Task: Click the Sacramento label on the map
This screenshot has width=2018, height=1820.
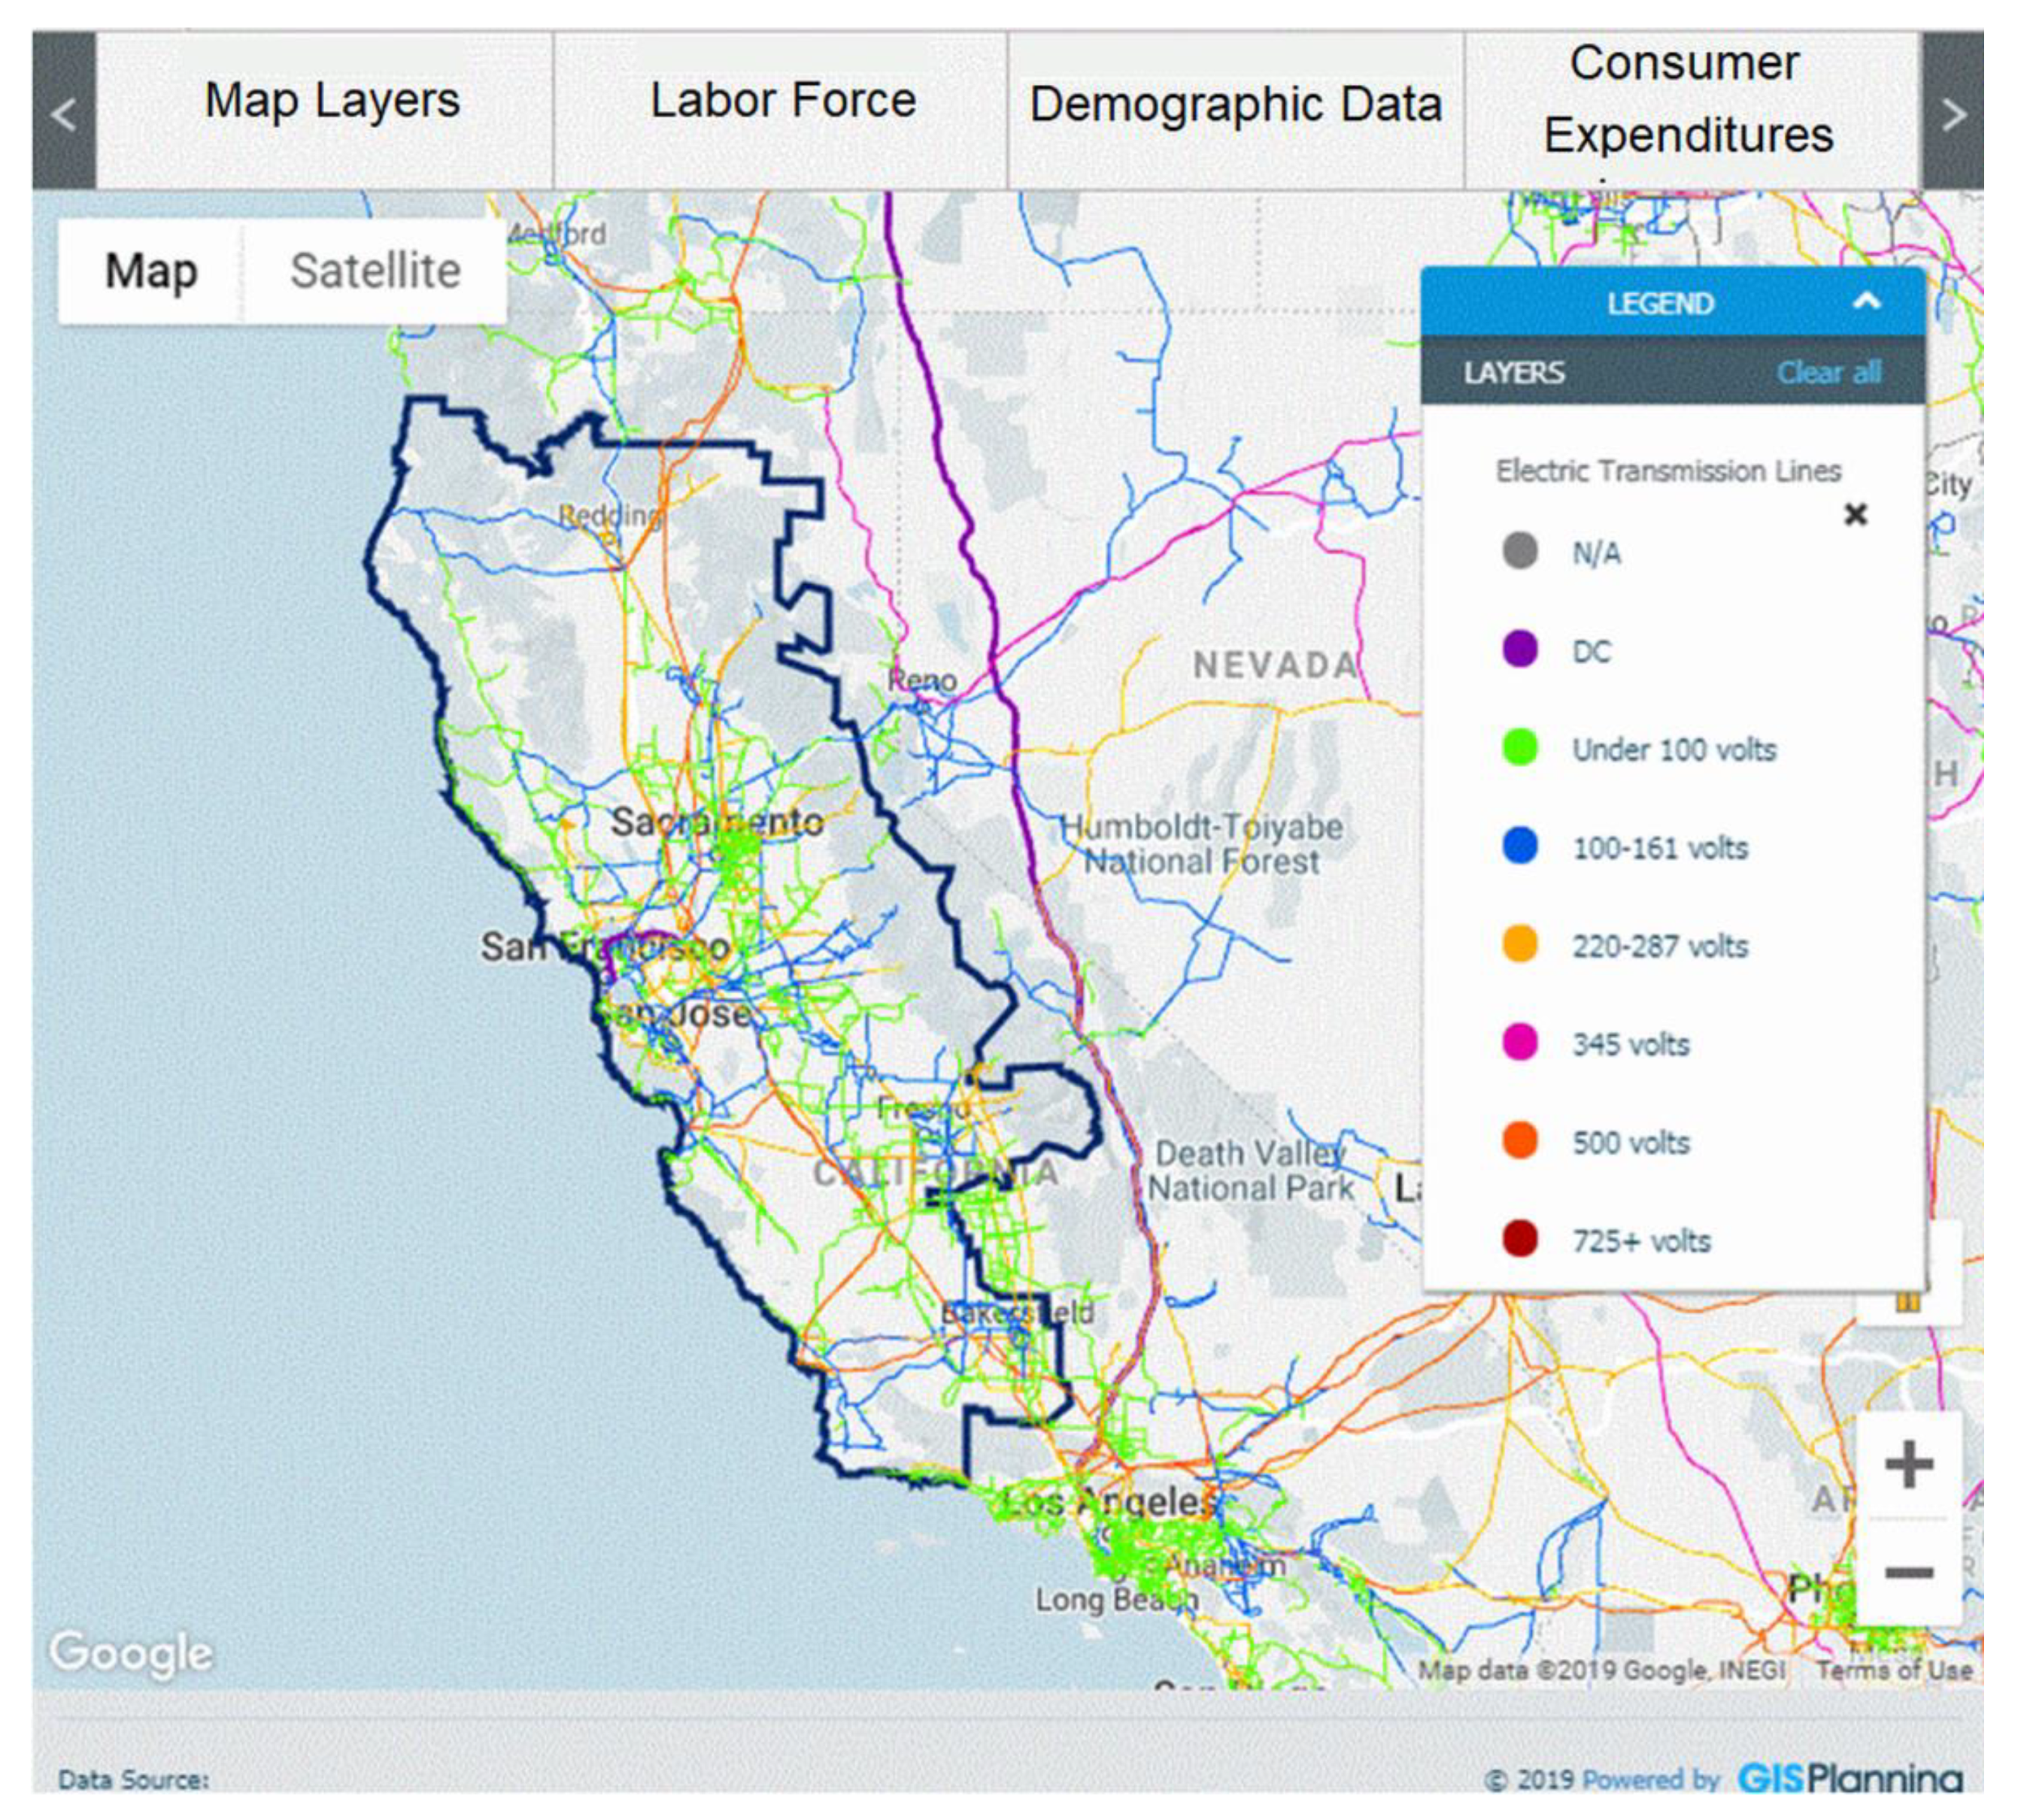Action: 718,823
